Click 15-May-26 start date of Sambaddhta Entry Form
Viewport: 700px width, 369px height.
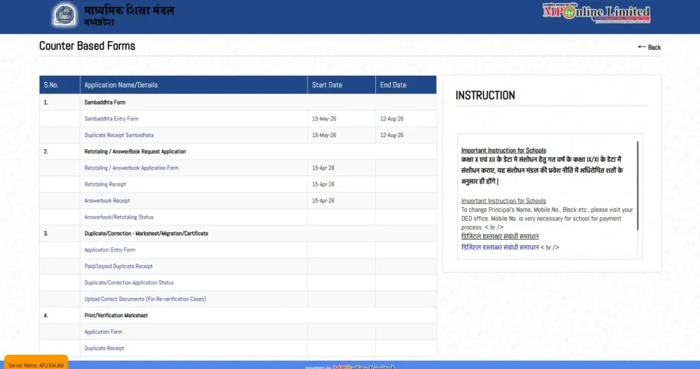(x=324, y=119)
